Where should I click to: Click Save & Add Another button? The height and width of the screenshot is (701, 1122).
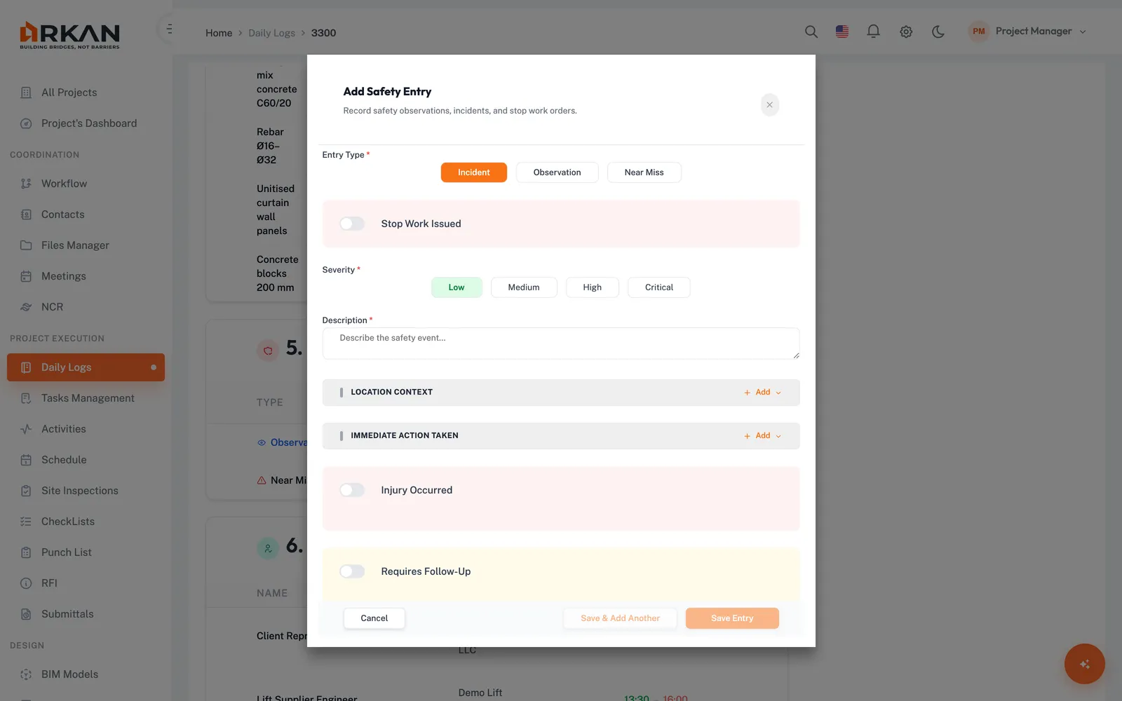click(x=620, y=618)
